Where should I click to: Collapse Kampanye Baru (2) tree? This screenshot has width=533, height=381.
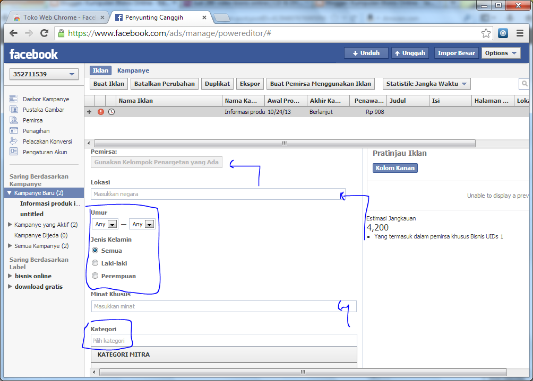[x=10, y=193]
